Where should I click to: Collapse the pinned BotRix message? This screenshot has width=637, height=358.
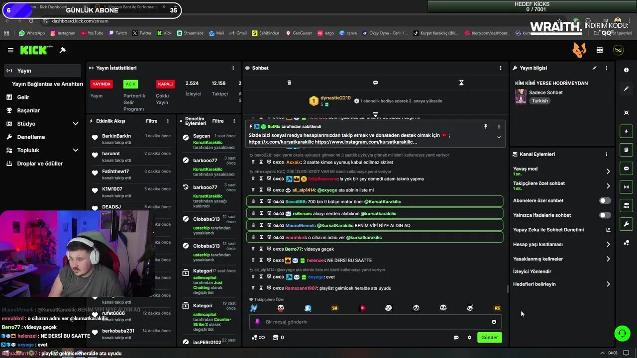499,137
